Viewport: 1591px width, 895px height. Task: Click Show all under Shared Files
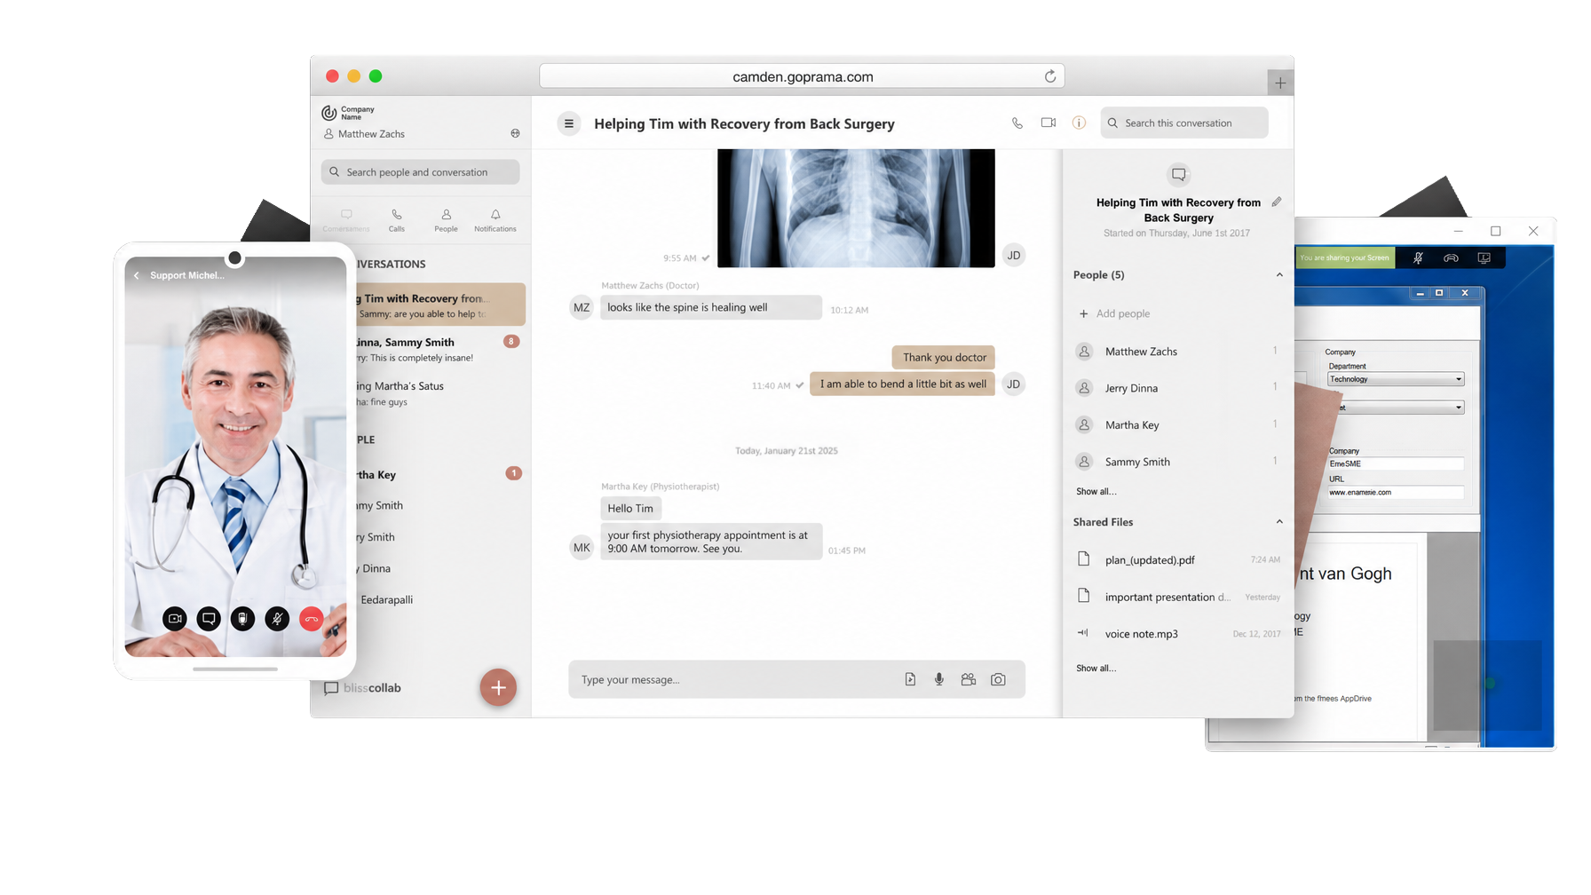click(x=1096, y=669)
